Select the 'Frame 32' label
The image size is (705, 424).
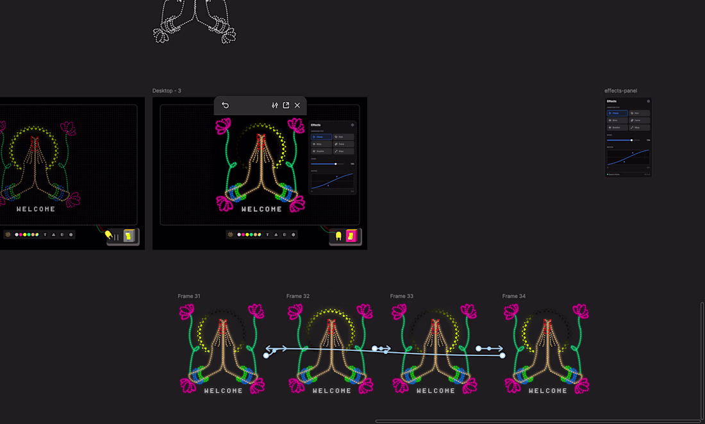[x=297, y=296]
